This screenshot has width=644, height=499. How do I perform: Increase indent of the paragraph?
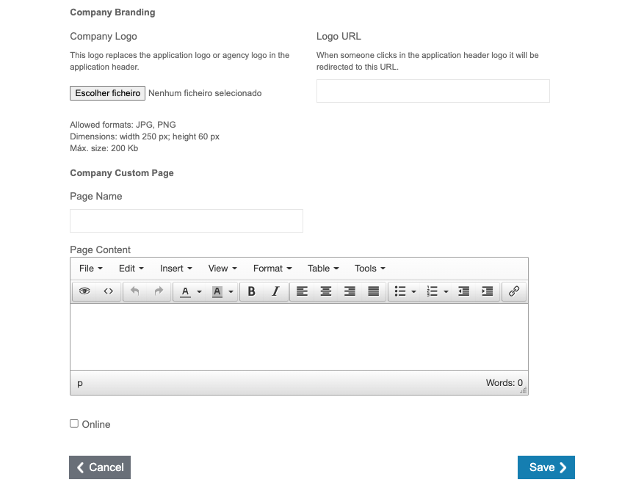click(x=487, y=291)
